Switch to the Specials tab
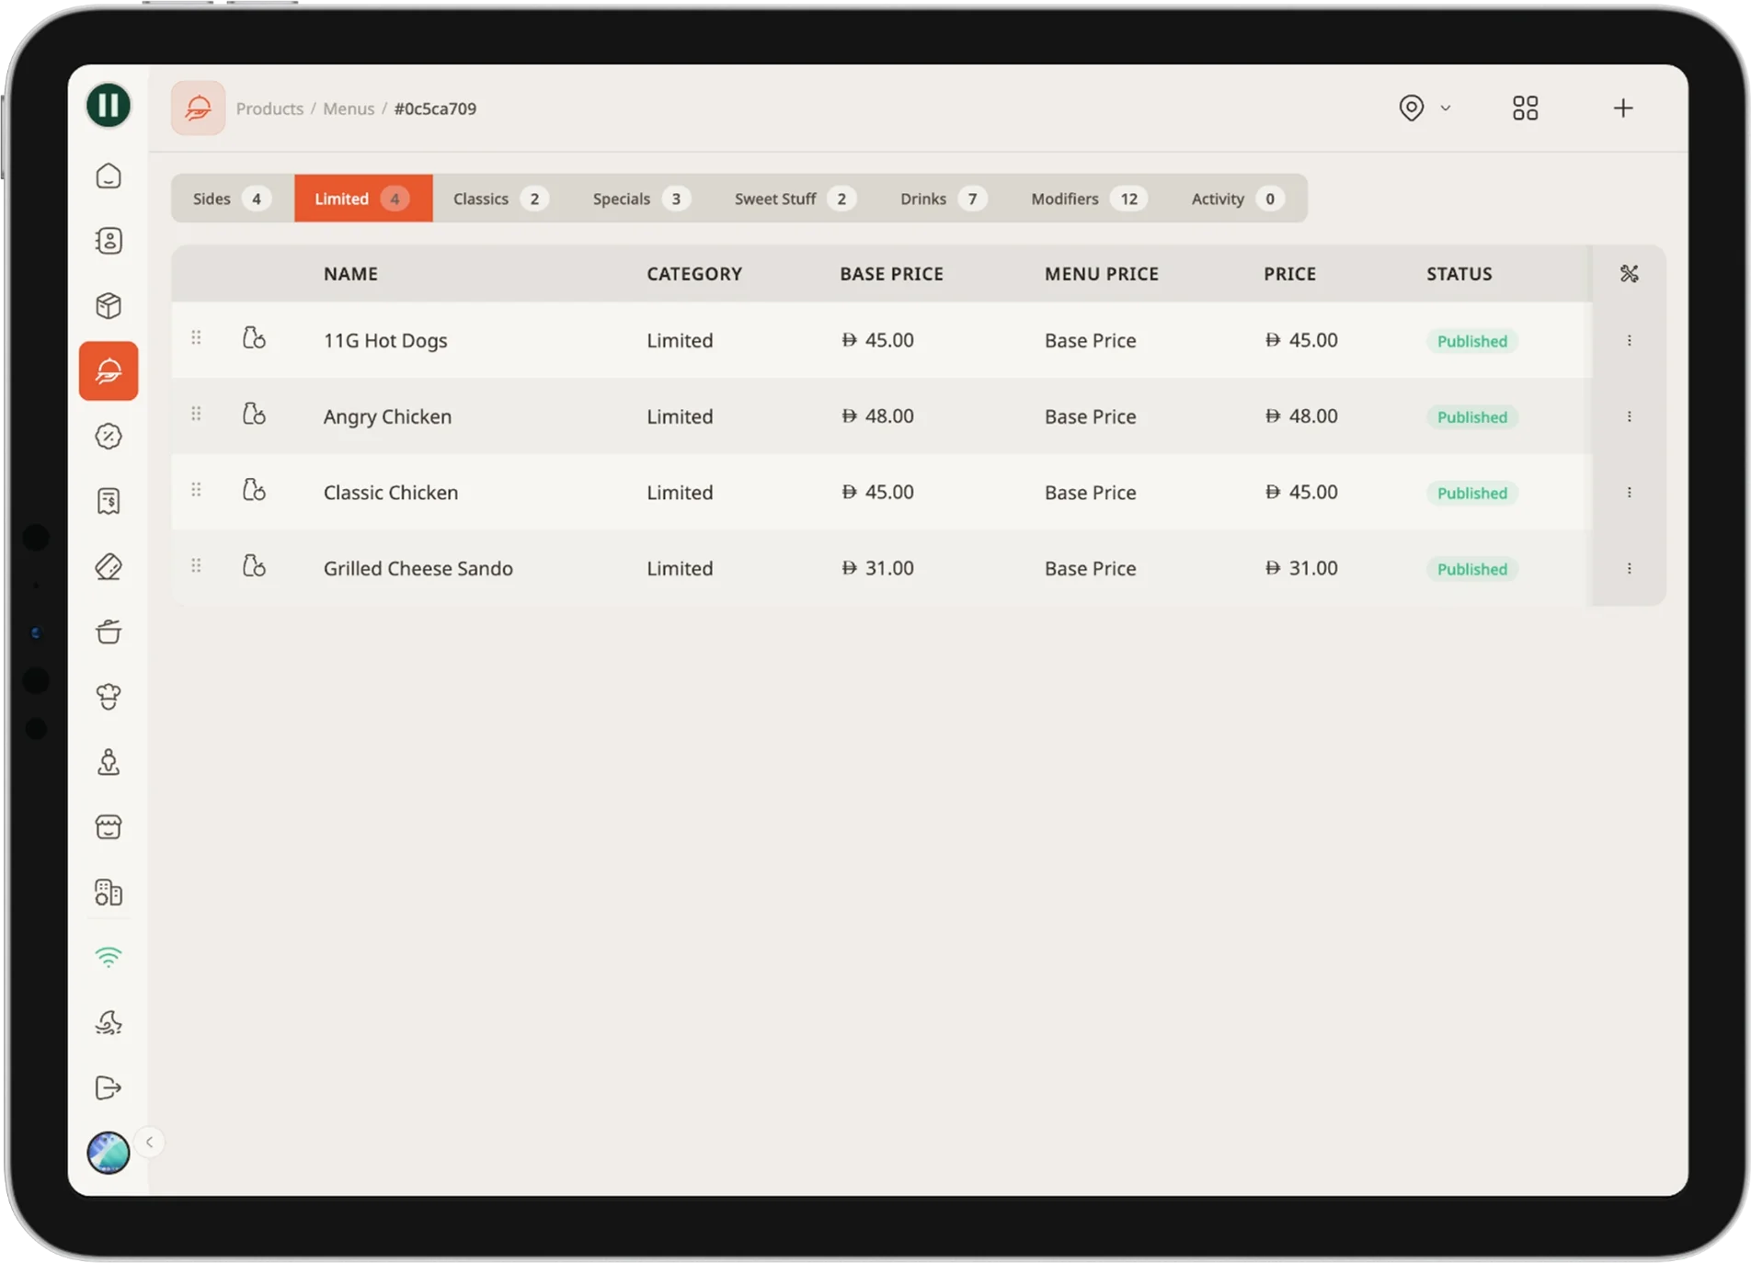Screen dimensions: 1751x1263 [x=642, y=199]
